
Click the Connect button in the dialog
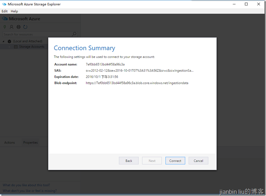coord(175,161)
